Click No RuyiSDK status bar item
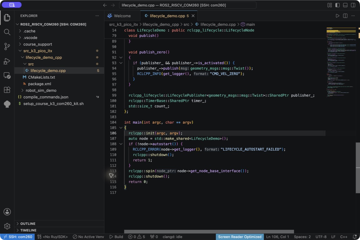Screen dimensions: 360x240 (52, 237)
